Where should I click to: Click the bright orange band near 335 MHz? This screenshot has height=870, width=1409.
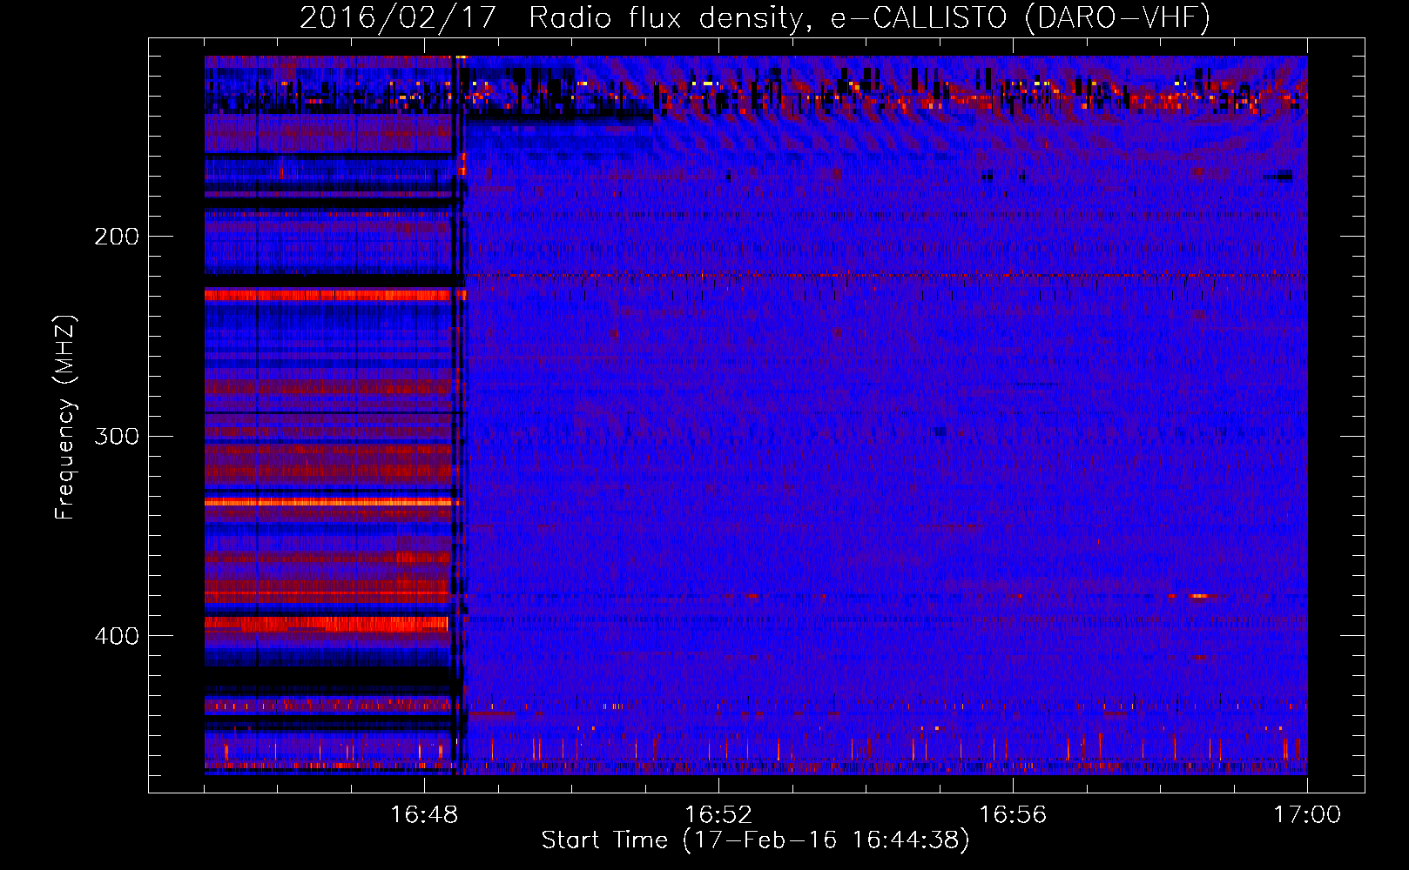(329, 502)
